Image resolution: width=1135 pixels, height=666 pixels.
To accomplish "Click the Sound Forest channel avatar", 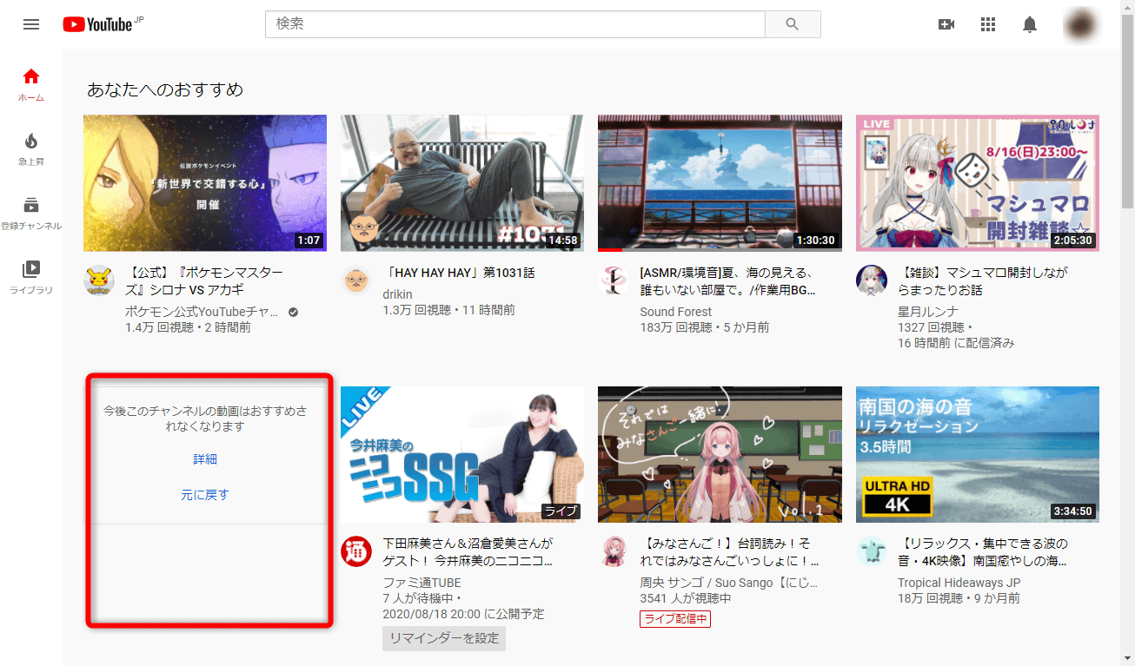I will [614, 280].
